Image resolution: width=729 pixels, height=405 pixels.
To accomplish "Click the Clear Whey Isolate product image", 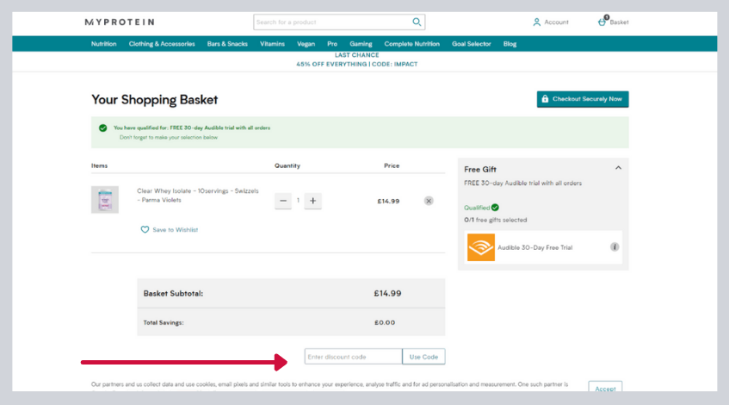I will point(105,200).
